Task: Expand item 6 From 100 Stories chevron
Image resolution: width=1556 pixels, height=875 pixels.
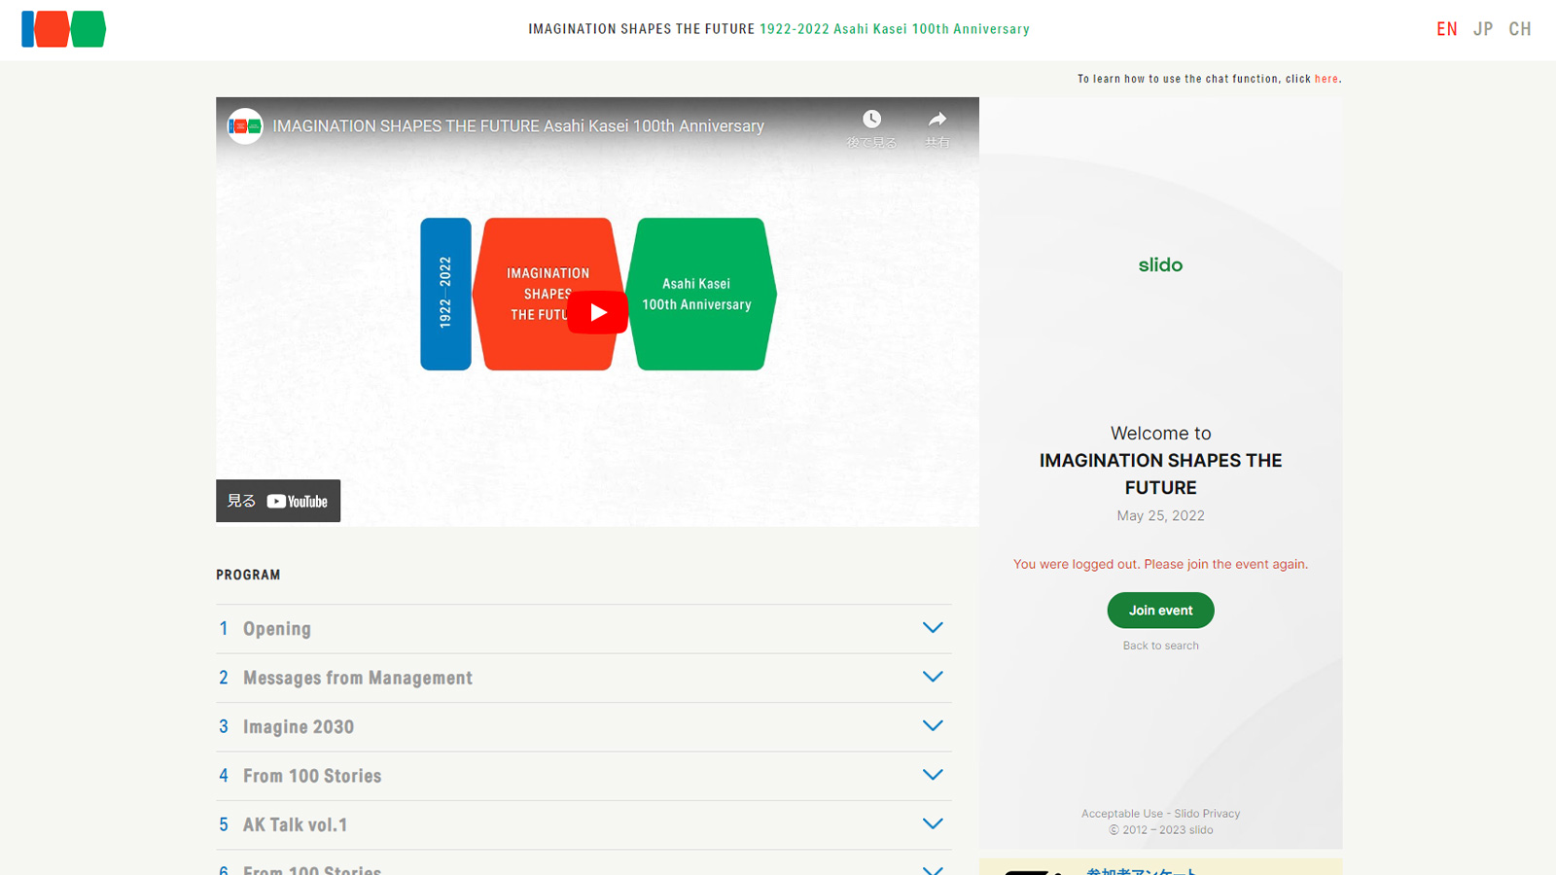Action: pyautogui.click(x=933, y=870)
